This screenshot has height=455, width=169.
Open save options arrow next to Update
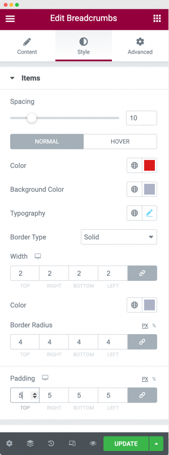(x=156, y=443)
